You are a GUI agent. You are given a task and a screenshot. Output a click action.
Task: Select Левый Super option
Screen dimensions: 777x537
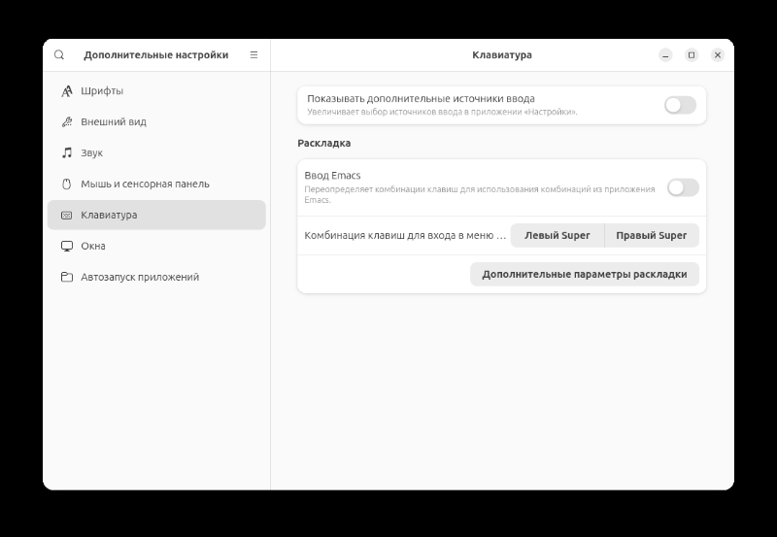click(x=557, y=235)
